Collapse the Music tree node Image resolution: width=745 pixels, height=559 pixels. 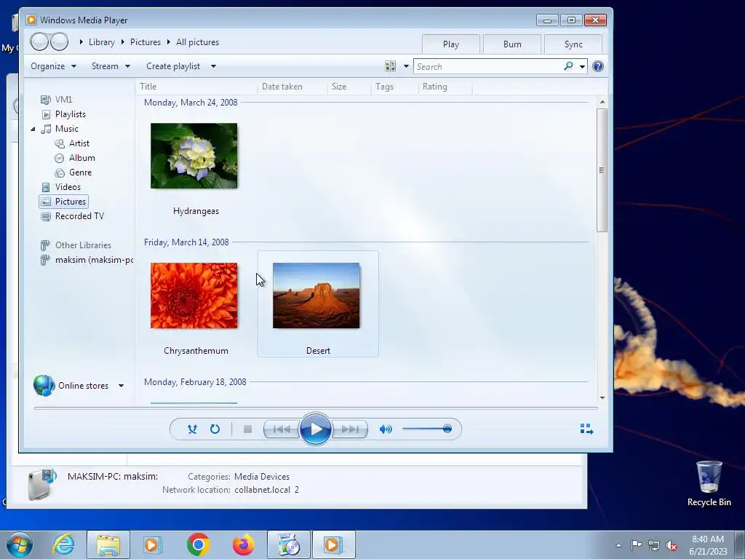tap(33, 129)
